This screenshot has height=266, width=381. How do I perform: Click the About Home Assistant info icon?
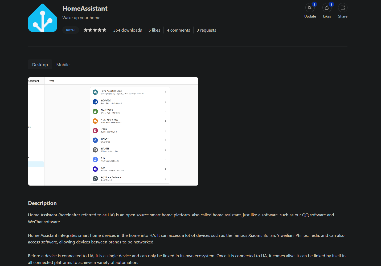[x=95, y=179]
